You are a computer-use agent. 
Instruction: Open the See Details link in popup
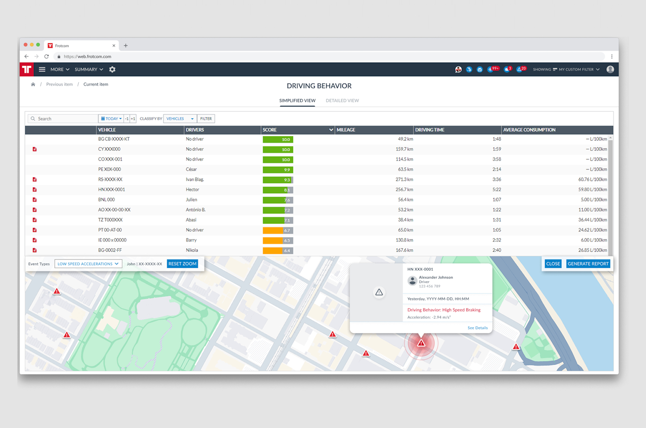[477, 328]
